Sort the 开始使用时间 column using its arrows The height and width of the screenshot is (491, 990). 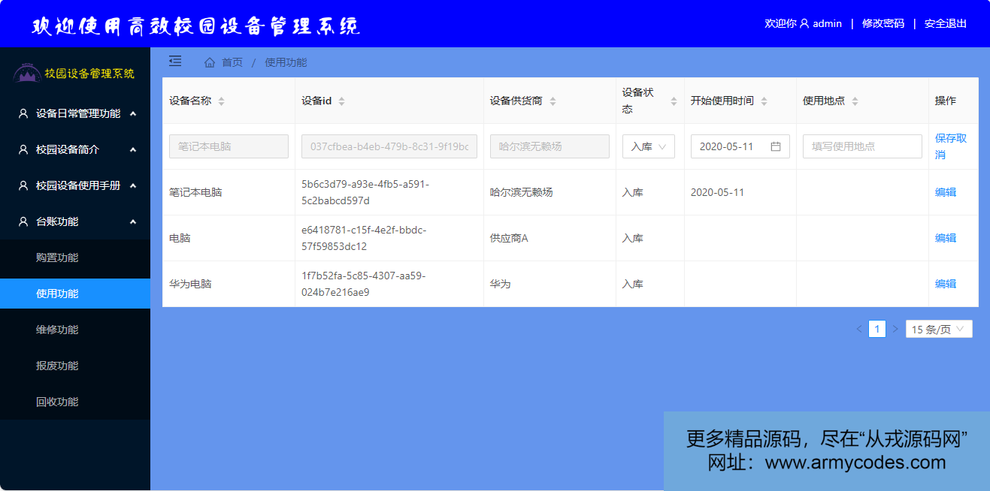click(764, 101)
